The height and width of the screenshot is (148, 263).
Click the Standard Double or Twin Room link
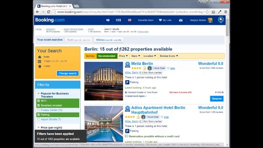point(142,92)
